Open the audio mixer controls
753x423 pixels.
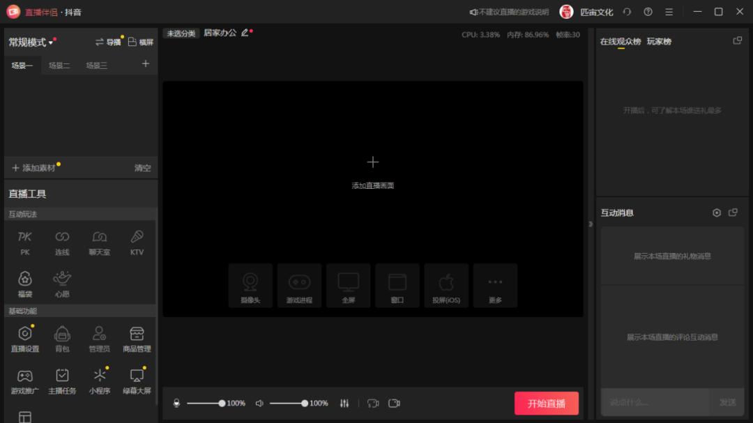pos(344,403)
